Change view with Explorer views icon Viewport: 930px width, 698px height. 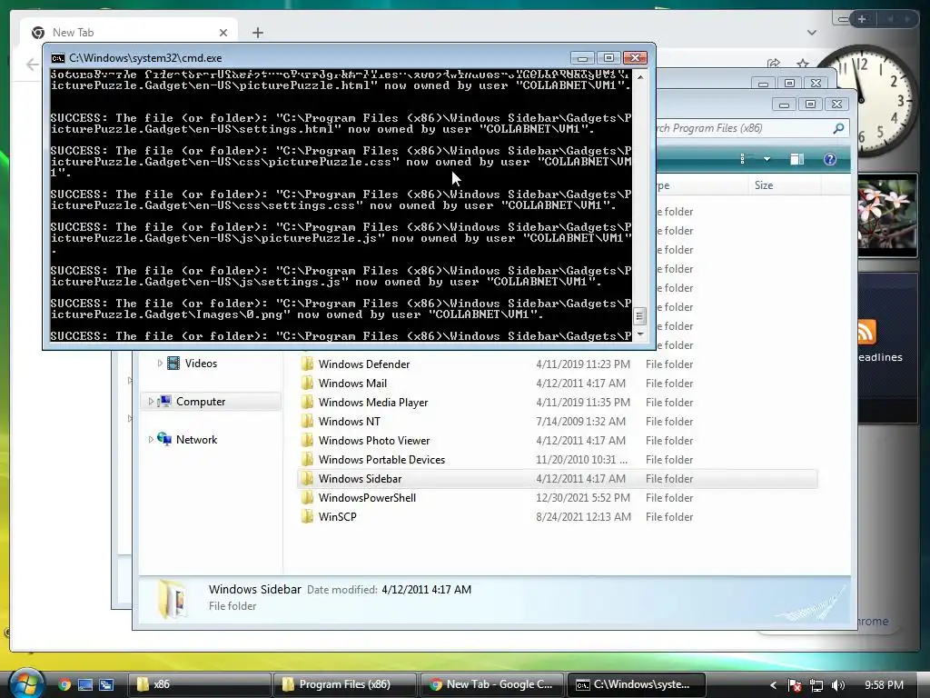coord(744,159)
